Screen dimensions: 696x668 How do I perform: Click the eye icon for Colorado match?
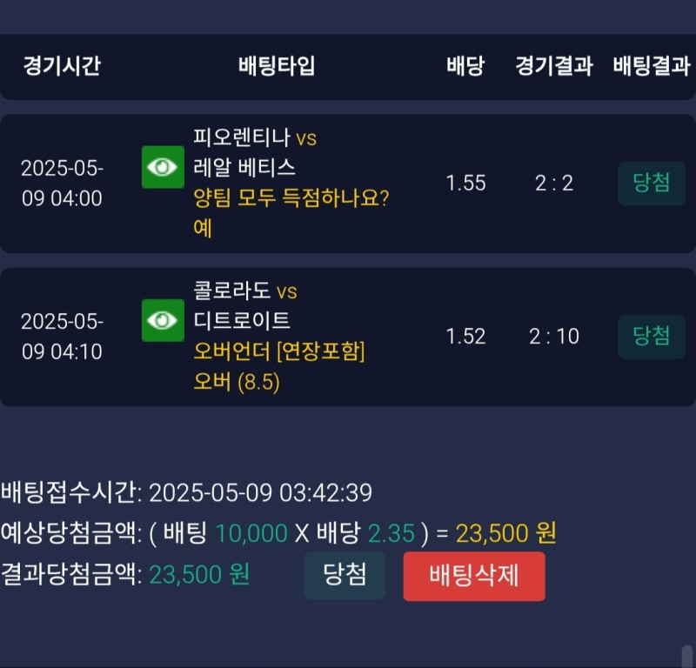pyautogui.click(x=163, y=320)
